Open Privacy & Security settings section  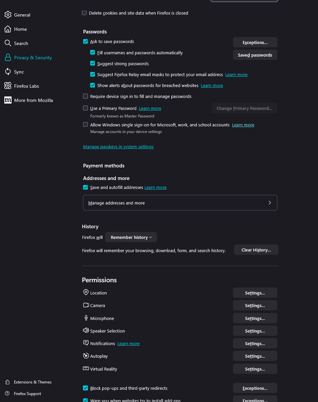[x=33, y=58]
